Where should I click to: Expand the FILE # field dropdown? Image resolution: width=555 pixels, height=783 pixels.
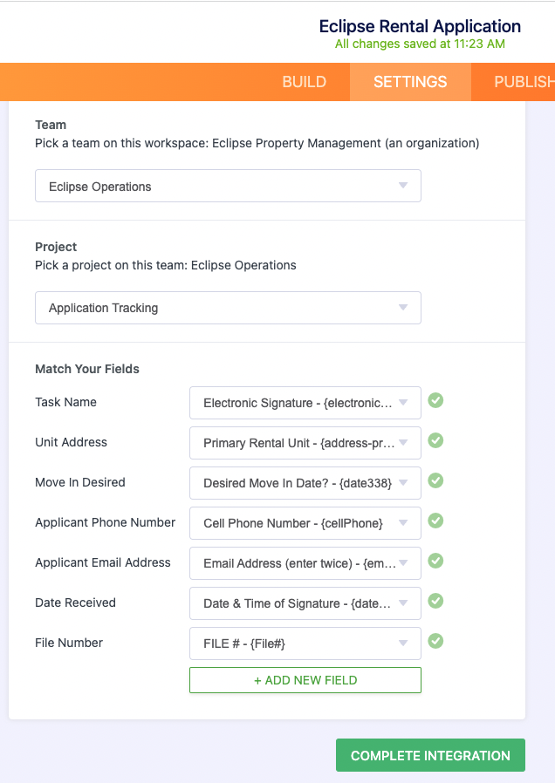tap(305, 643)
